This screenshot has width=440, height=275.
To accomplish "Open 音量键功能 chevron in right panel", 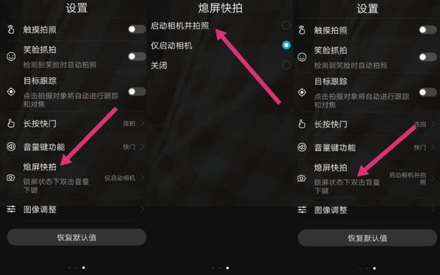I will pos(433,147).
